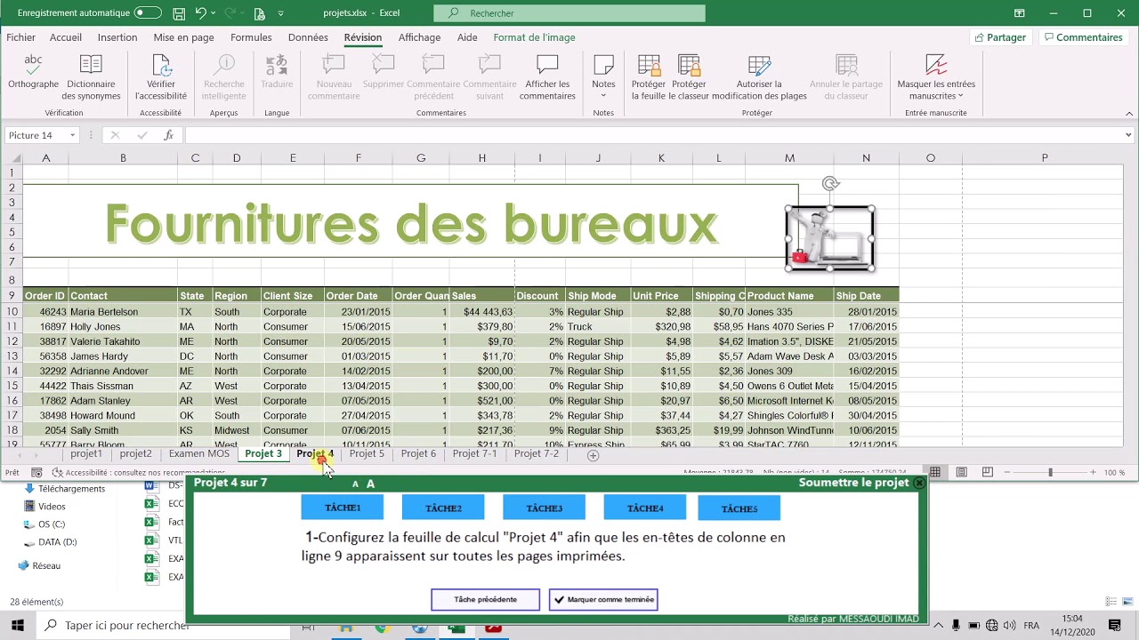1139x640 pixels.
Task: Click the larger A font size icon
Action: click(370, 484)
